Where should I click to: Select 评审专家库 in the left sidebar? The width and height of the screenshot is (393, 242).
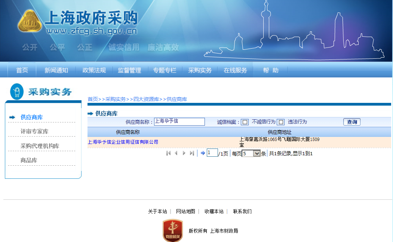[34, 131]
